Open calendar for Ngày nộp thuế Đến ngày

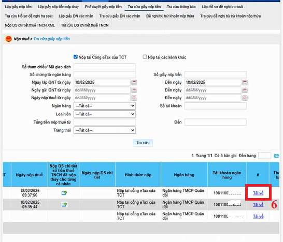245,98
